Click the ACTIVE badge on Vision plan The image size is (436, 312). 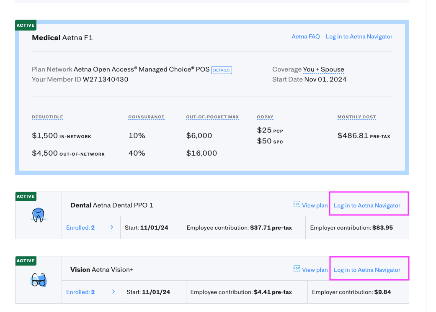point(26,261)
